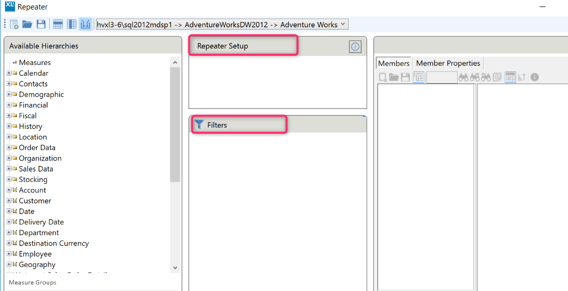The width and height of the screenshot is (568, 291).
Task: Click the hierarchies list vertical scrollbar
Action: coord(175,125)
